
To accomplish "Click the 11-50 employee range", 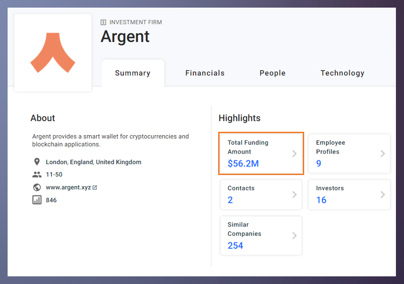I will [54, 175].
